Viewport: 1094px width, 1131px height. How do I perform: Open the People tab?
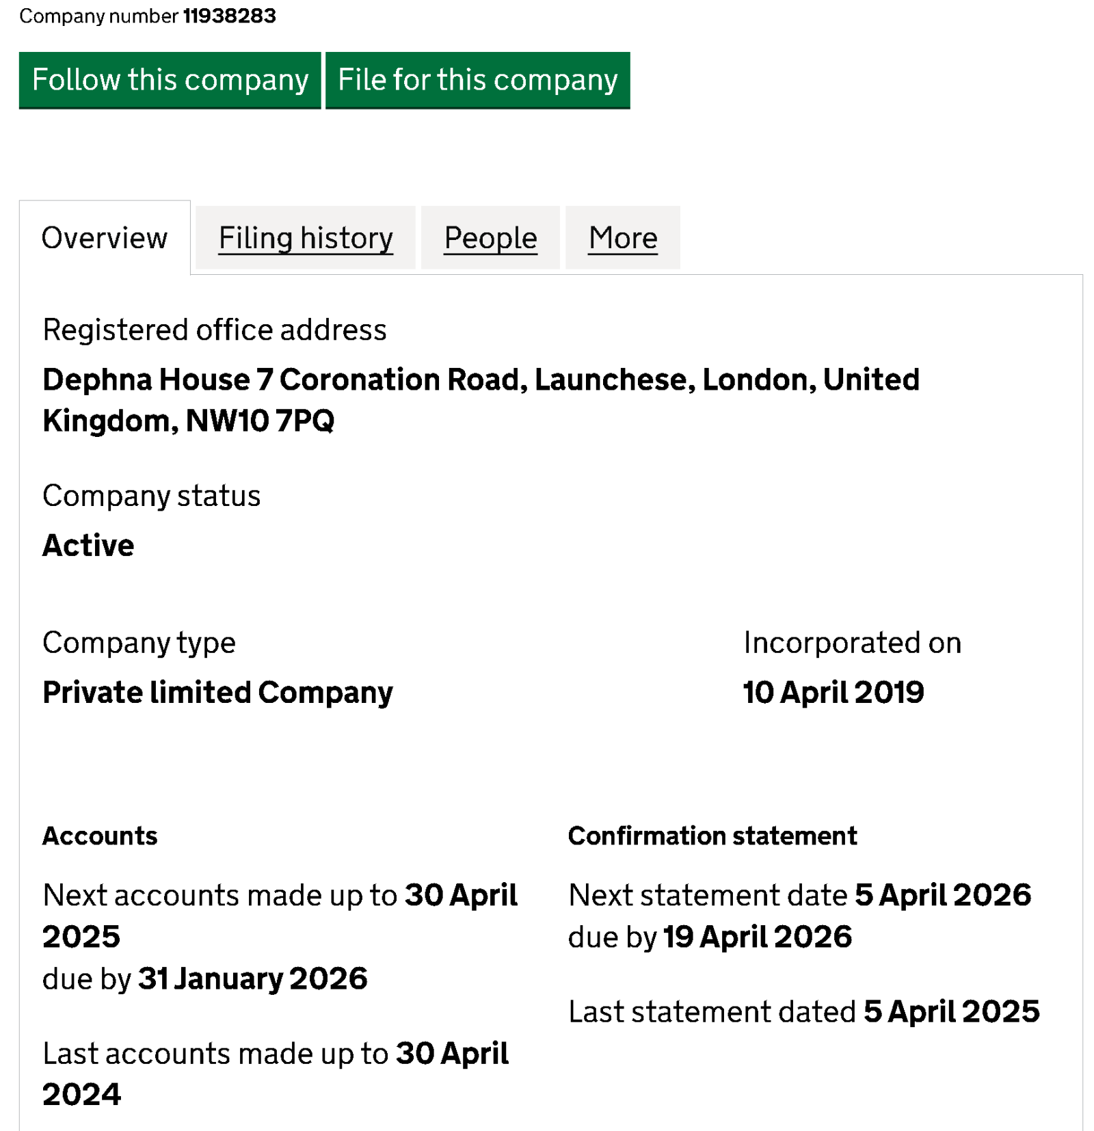[x=490, y=238]
